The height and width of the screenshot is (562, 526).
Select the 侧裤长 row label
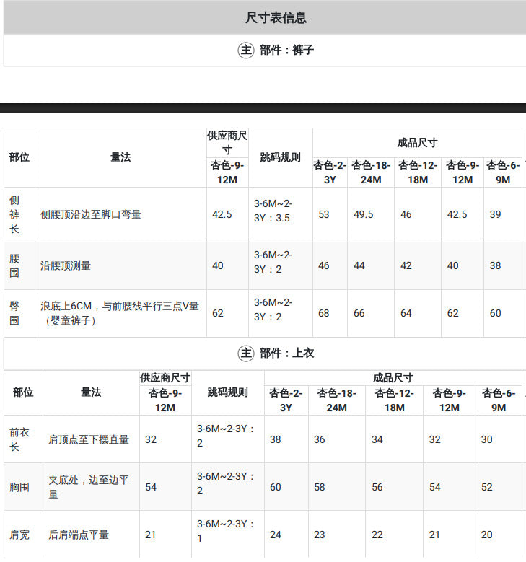[x=14, y=214]
